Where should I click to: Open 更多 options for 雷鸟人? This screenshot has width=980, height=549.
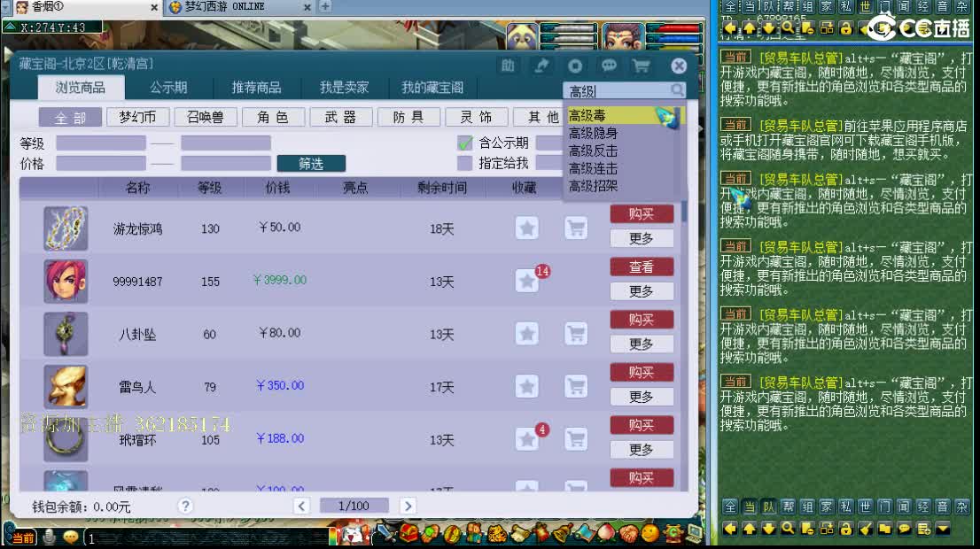click(x=642, y=397)
